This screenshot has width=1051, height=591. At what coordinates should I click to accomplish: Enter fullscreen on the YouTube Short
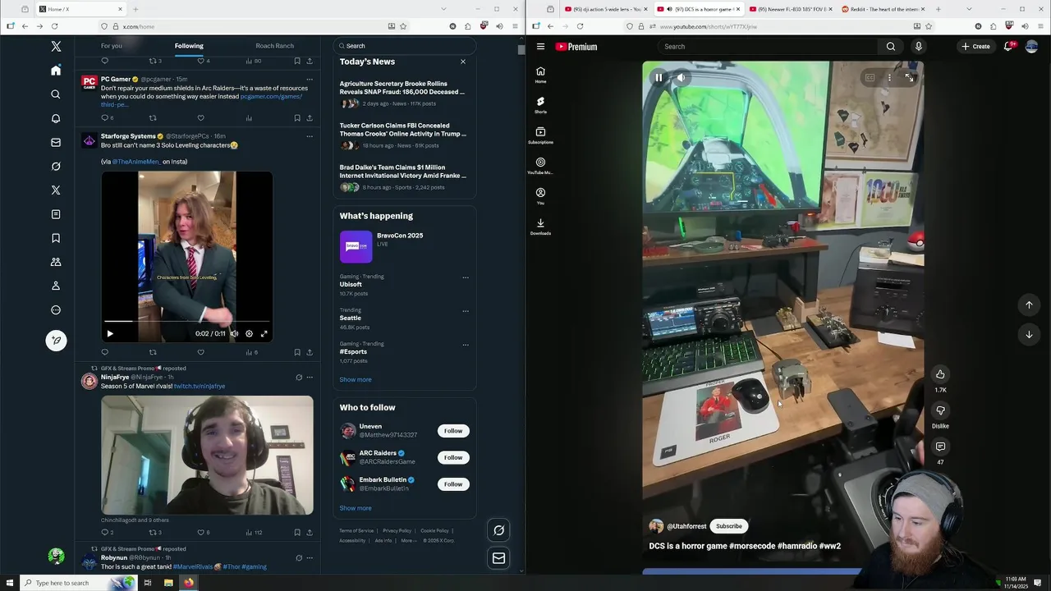pos(909,78)
